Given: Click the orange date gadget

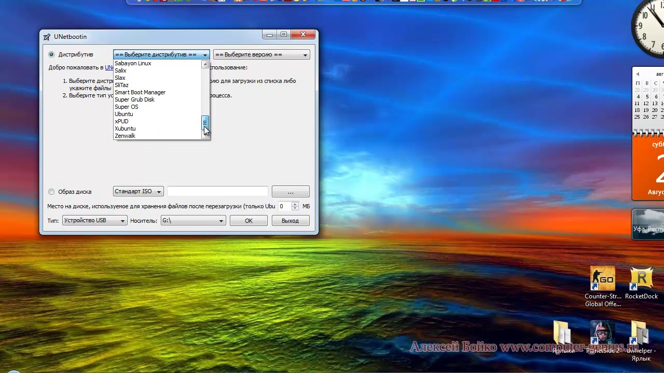Looking at the screenshot, I should point(648,167).
